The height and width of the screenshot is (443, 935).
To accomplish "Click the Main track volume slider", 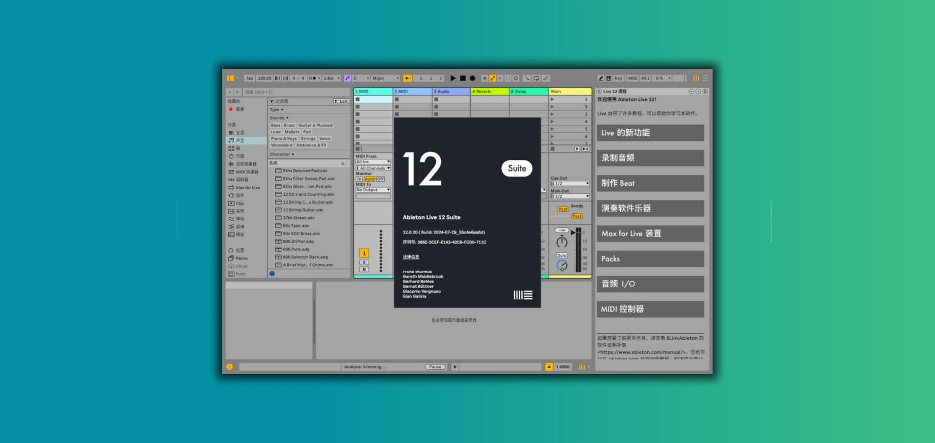I will click(x=578, y=249).
